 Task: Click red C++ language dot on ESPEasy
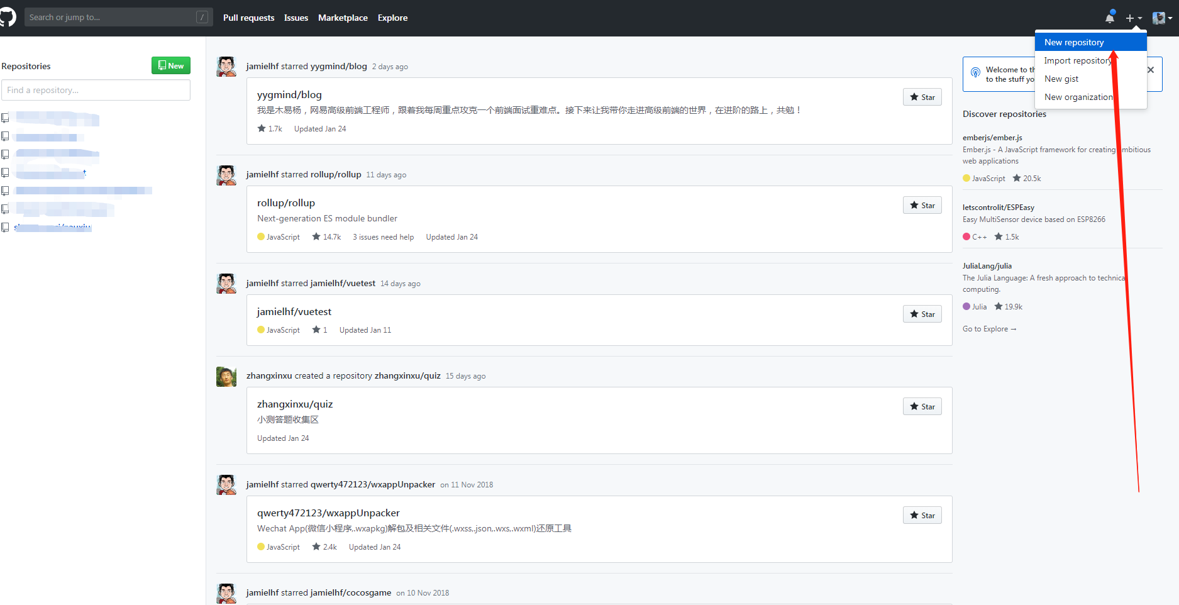coord(966,236)
